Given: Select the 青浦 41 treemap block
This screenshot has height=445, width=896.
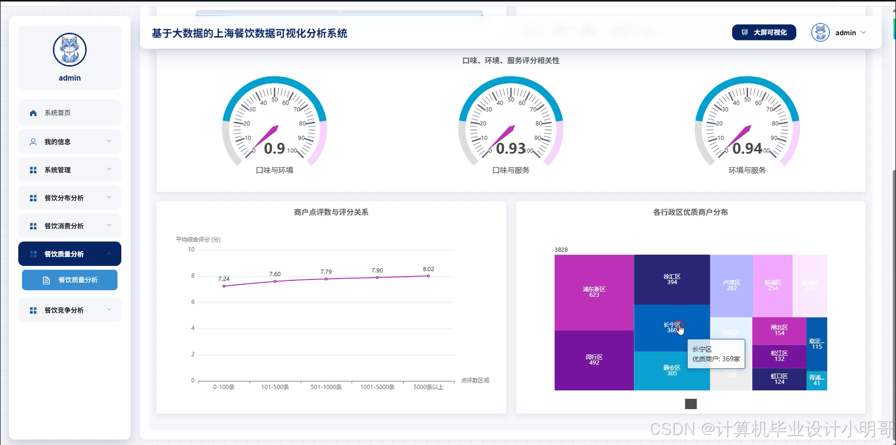Looking at the screenshot, I should click(x=817, y=381).
